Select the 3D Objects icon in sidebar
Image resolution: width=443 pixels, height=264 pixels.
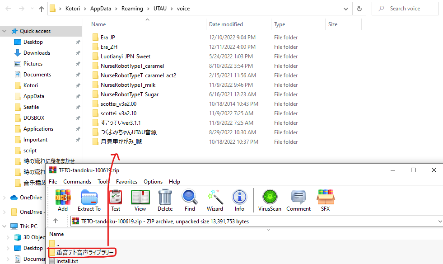click(x=18, y=237)
